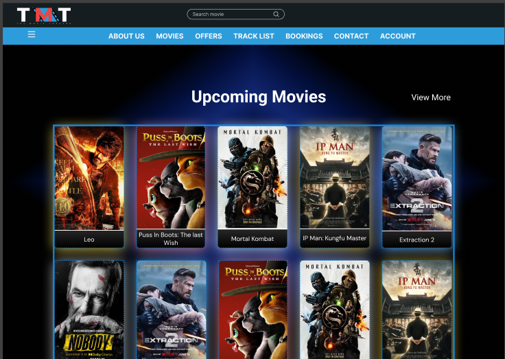Click the Upcoming Movies heading
This screenshot has height=359, width=505.
pos(259,97)
